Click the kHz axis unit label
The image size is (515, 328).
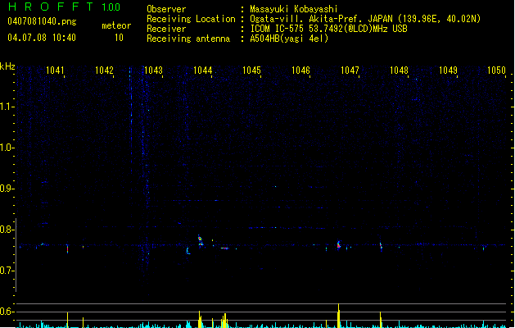7,66
